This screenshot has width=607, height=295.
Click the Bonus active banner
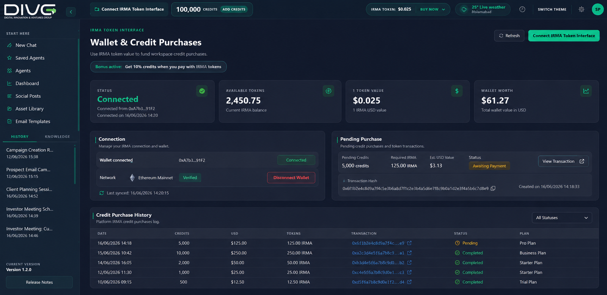tap(158, 67)
